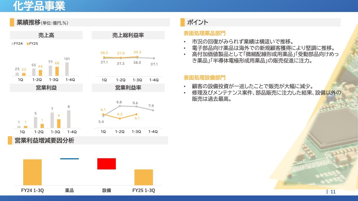Click the FY25 1-3Q orange waterfall bar
This screenshot has width=358, height=201.
click(x=143, y=177)
